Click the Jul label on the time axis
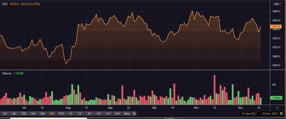This screenshot has height=119, width=286. tap(24, 107)
